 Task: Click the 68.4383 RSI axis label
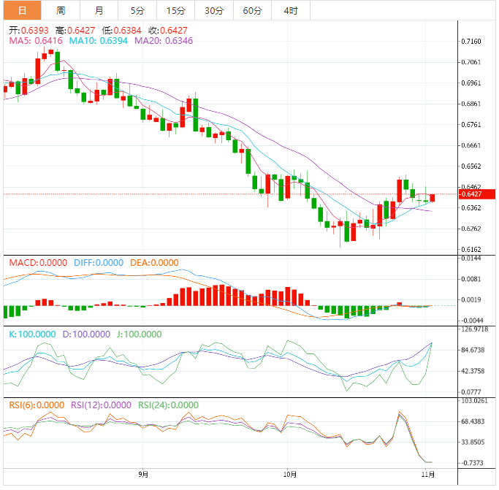point(473,421)
